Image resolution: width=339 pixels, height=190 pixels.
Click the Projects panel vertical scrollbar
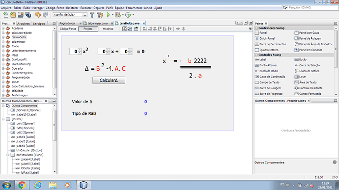(55, 61)
